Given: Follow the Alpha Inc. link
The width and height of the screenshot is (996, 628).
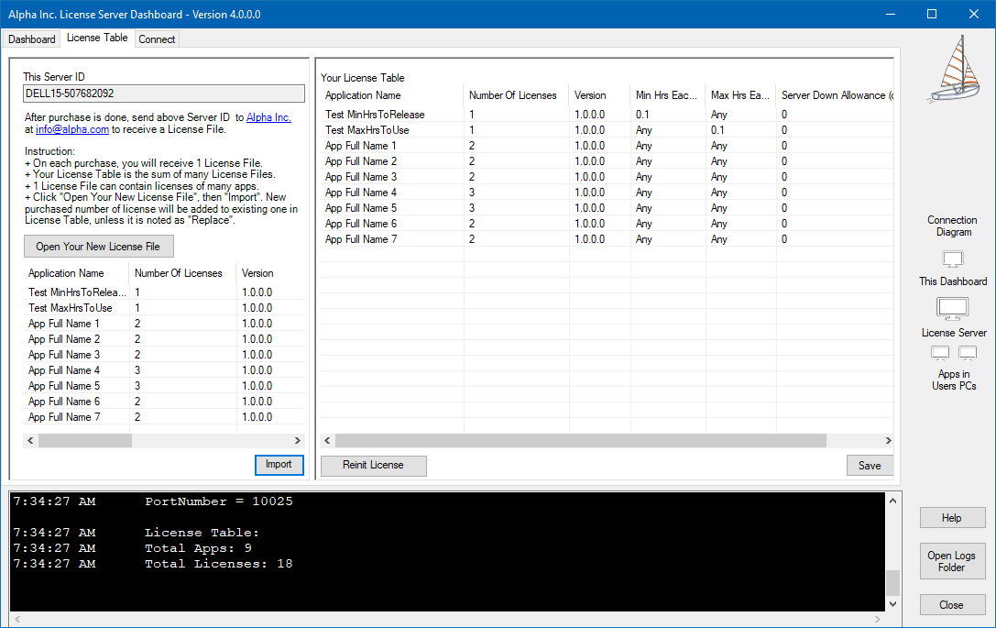Looking at the screenshot, I should 268,117.
